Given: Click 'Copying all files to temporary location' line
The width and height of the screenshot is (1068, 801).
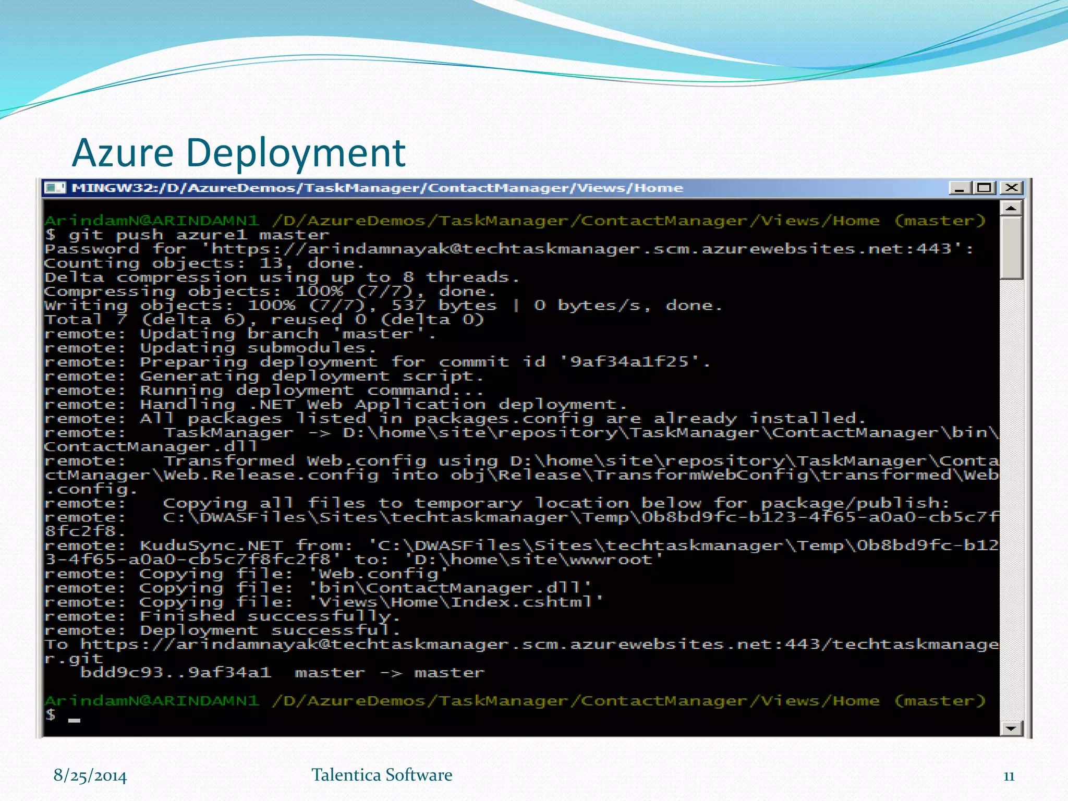Looking at the screenshot, I should coord(497,503).
